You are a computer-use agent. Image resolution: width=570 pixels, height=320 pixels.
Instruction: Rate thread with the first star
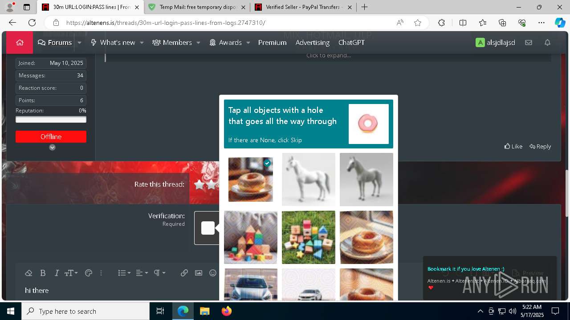point(199,185)
